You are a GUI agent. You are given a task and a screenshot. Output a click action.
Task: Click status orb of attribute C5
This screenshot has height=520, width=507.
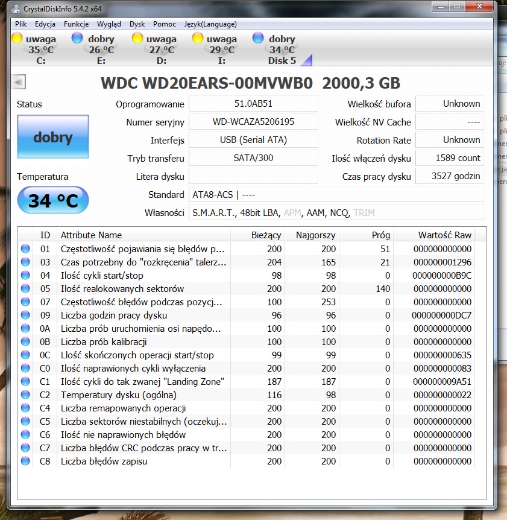pos(25,421)
